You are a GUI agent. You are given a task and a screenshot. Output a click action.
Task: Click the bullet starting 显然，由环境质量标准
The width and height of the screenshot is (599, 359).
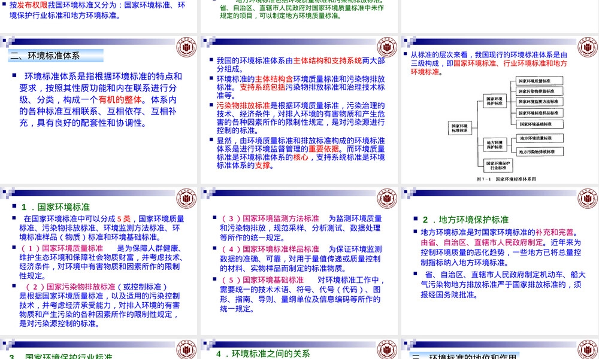click(301, 153)
